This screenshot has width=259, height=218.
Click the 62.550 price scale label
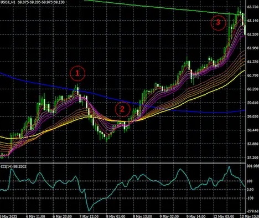[253, 34]
